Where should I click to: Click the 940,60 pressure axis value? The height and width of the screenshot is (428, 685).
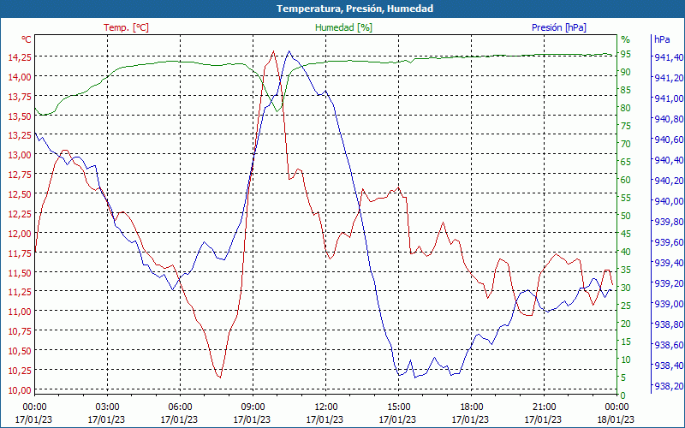click(669, 140)
